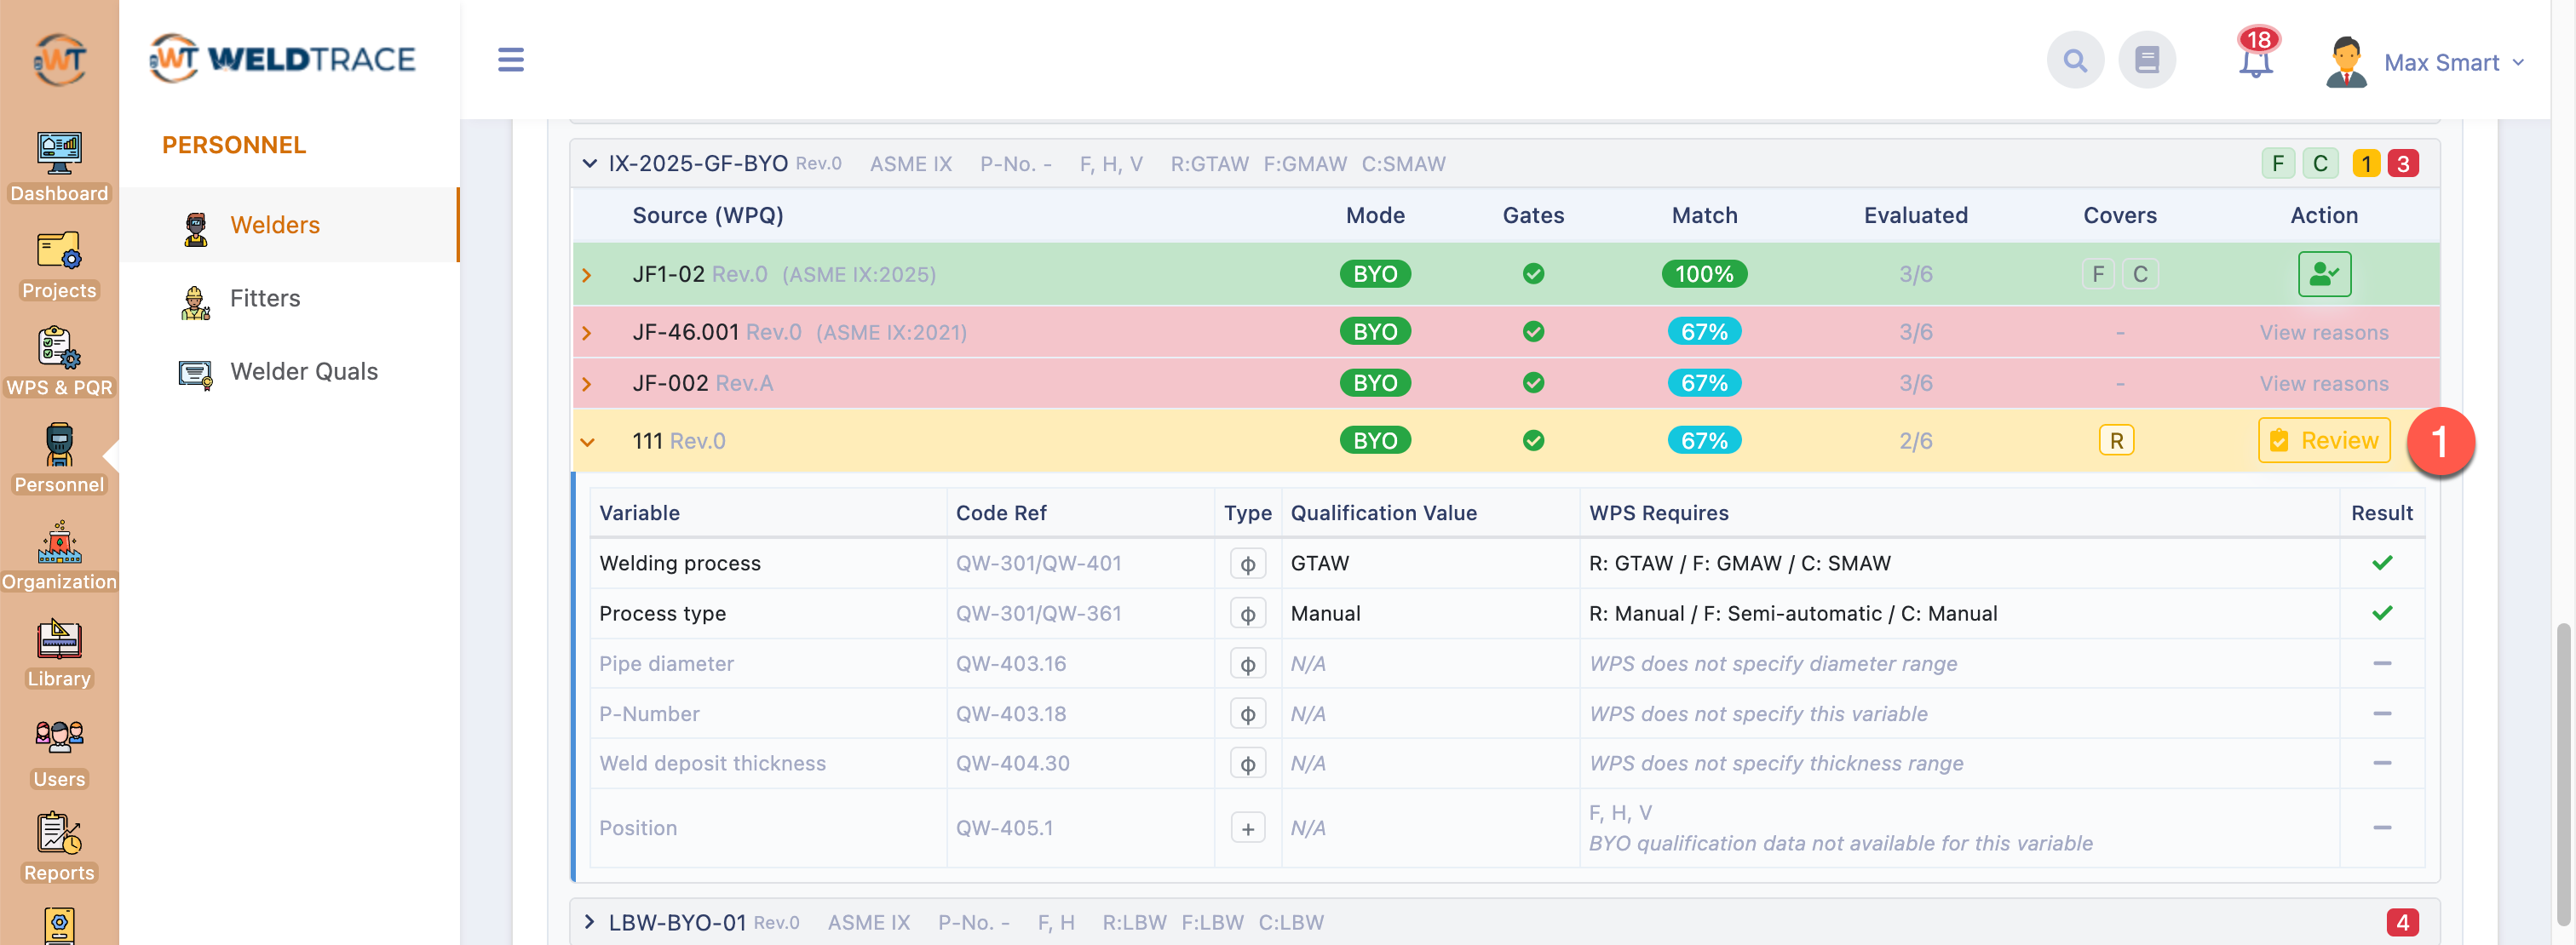This screenshot has width=2576, height=945.
Task: Click the F covers badge on JF1-02 row
Action: (x=2098, y=274)
